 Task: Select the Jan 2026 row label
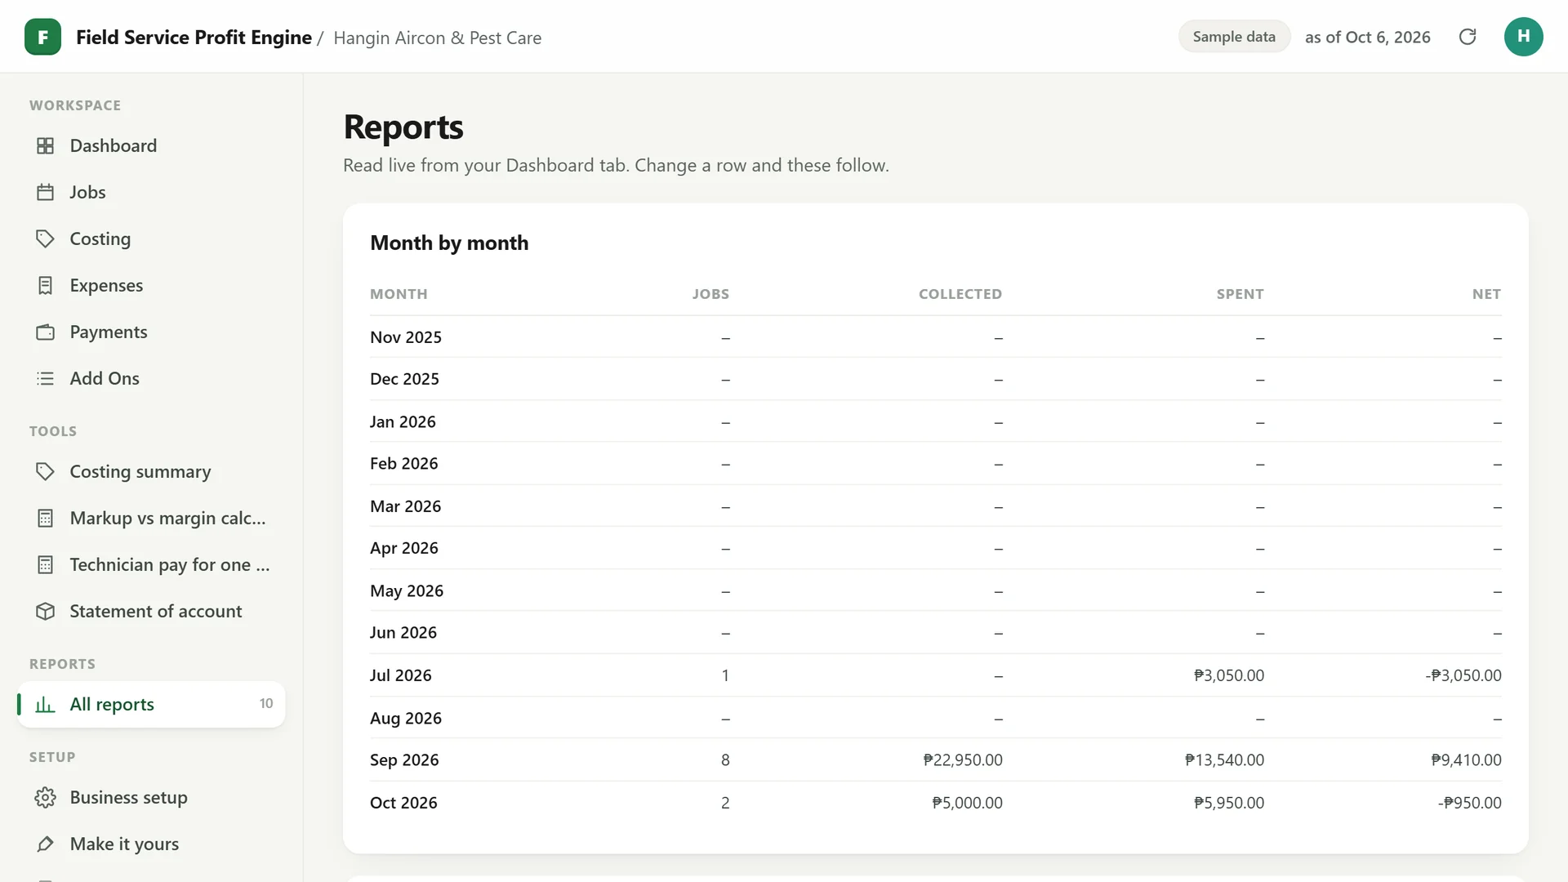point(403,421)
